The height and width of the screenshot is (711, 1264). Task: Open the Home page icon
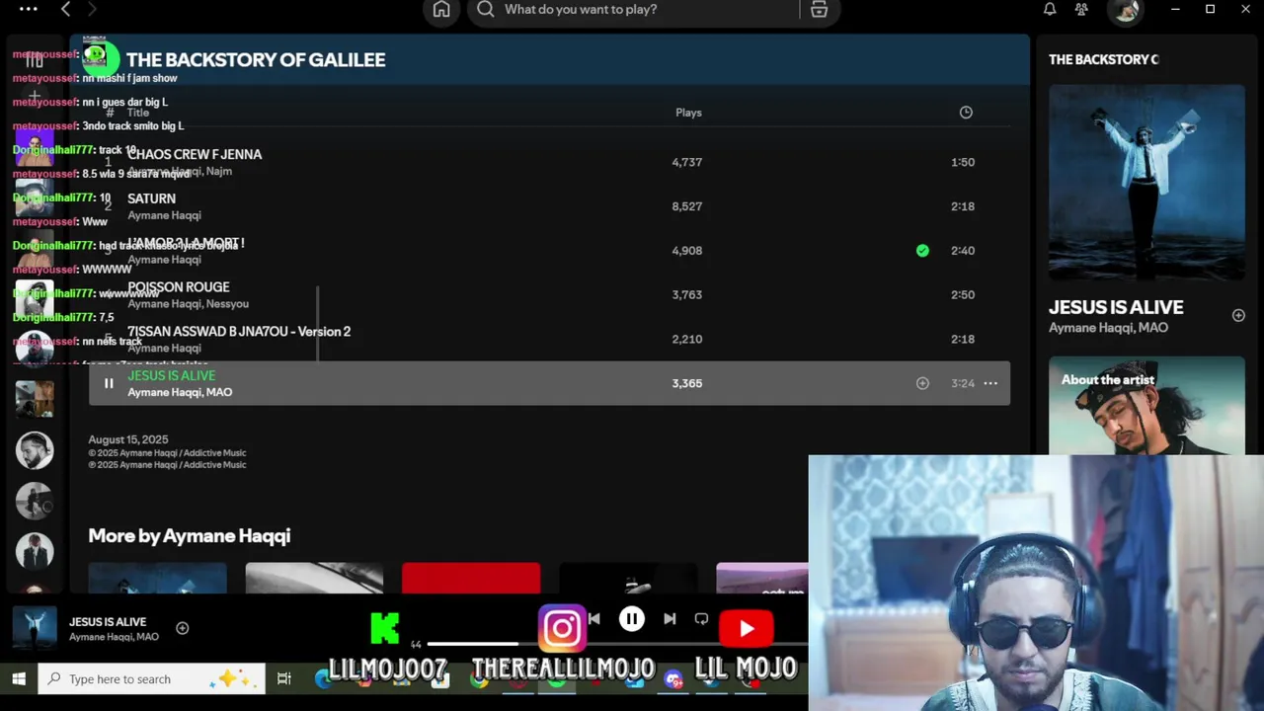441,9
